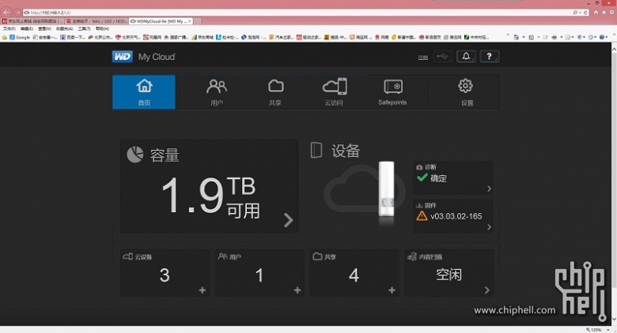Open the 京东商城 bookmark
Image resolution: width=617 pixels, height=333 pixels.
point(203,37)
